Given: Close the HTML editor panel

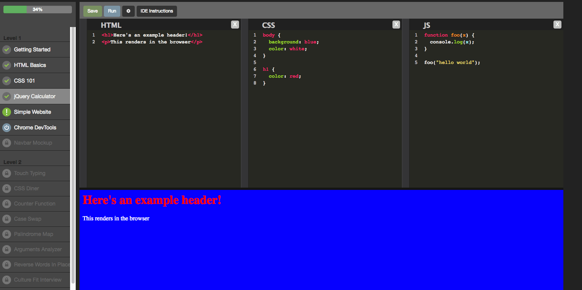Looking at the screenshot, I should [x=235, y=25].
